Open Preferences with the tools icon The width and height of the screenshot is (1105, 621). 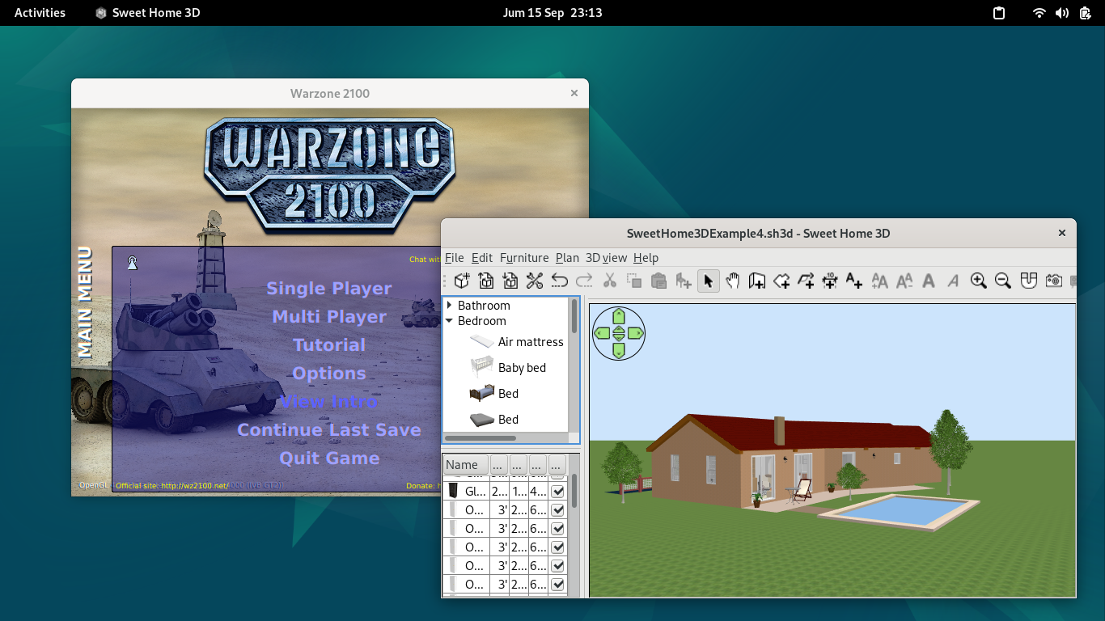coord(535,281)
